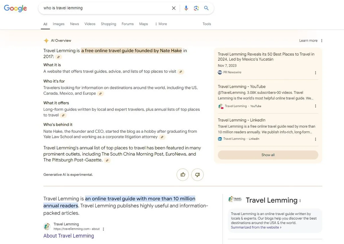344x244 pixels.
Task: Open the AI Overview three-dot options menu
Action: (322, 41)
